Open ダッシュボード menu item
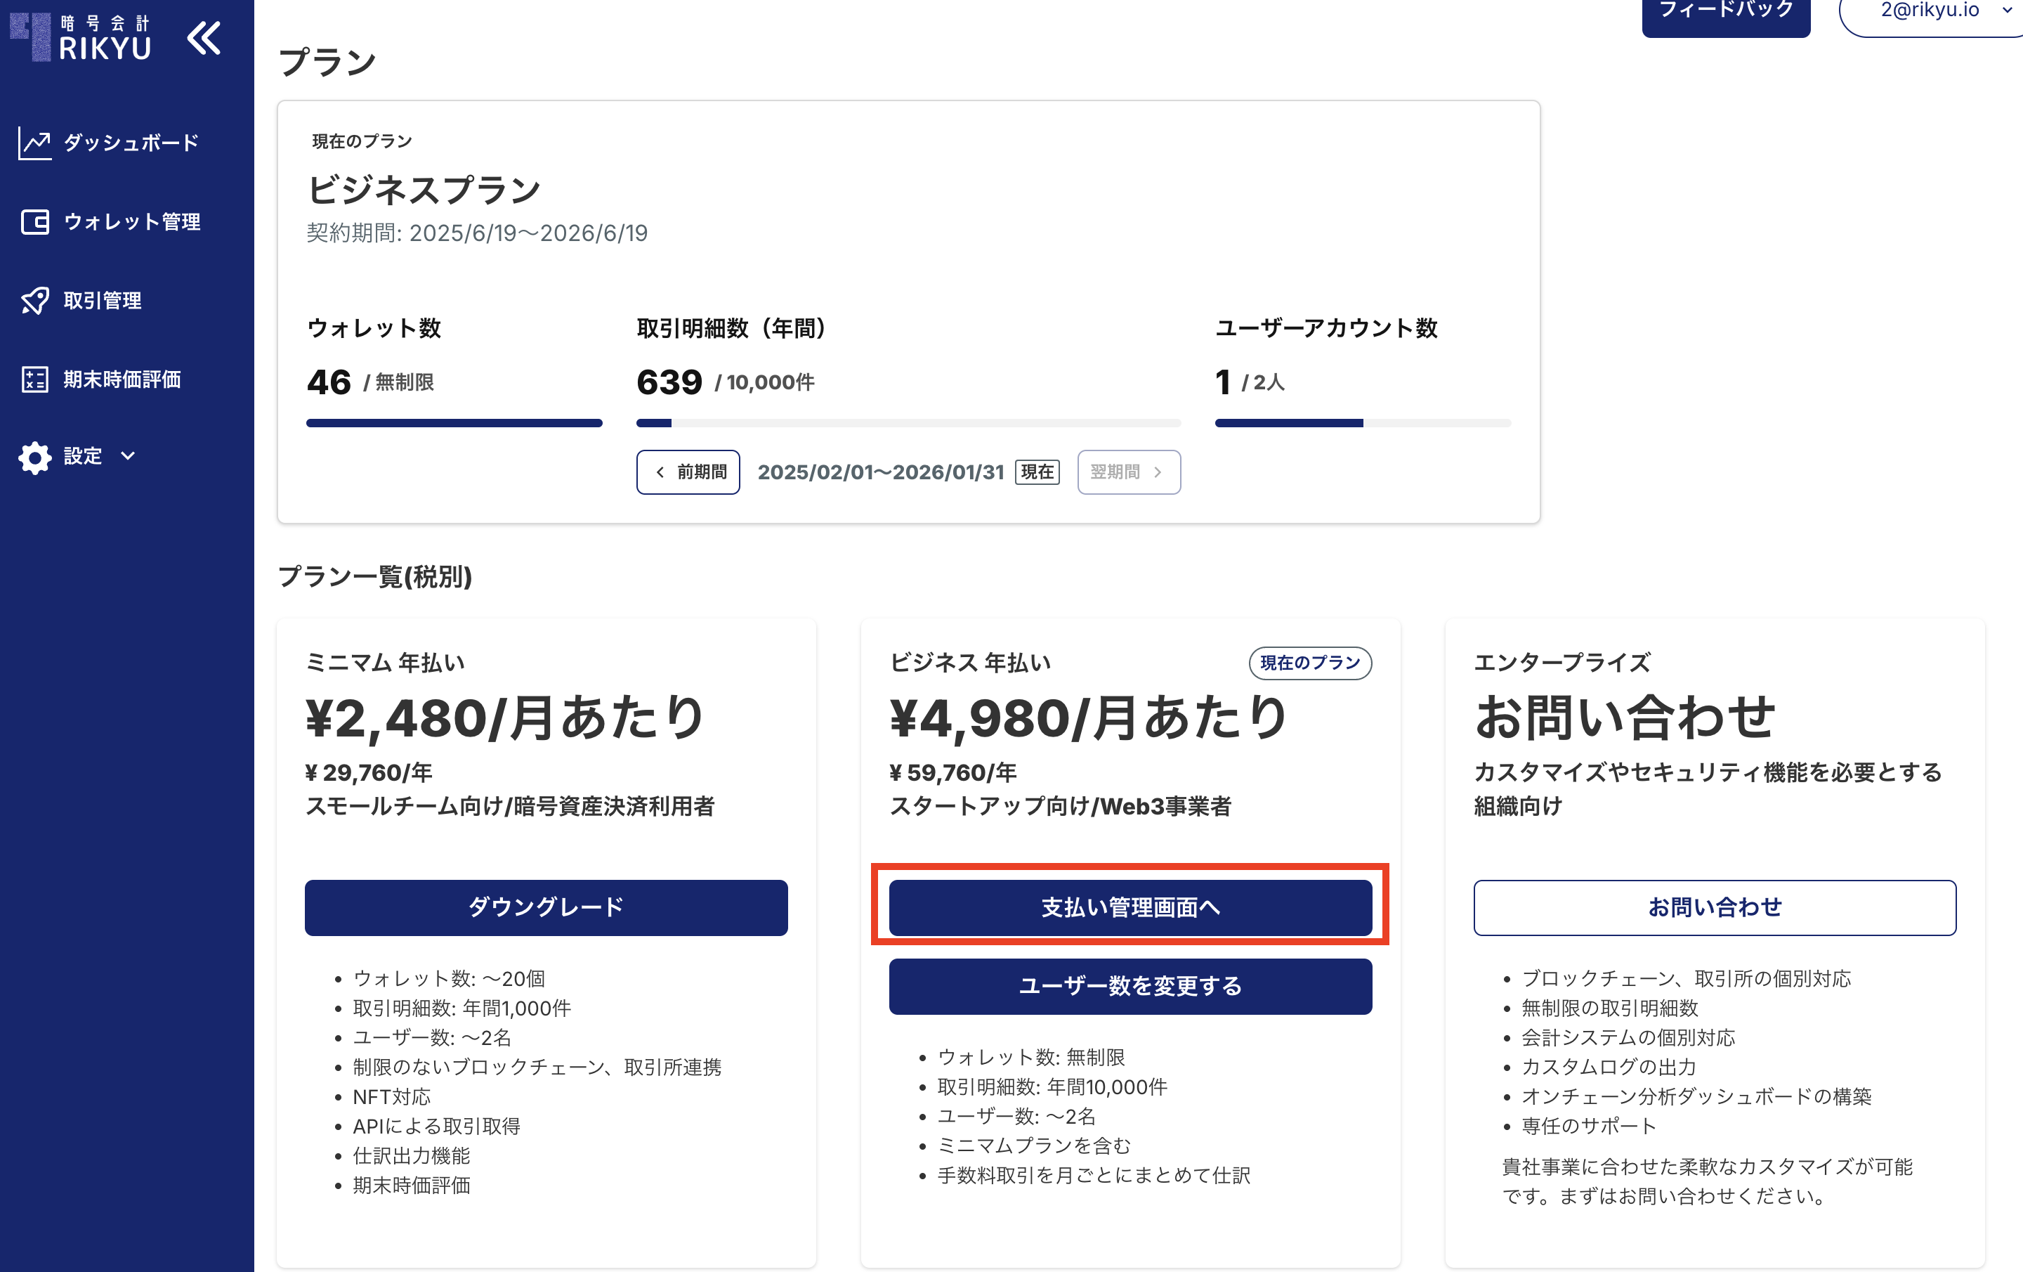 (x=131, y=144)
